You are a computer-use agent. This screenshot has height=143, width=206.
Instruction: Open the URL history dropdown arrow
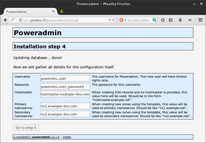(x=110, y=20)
